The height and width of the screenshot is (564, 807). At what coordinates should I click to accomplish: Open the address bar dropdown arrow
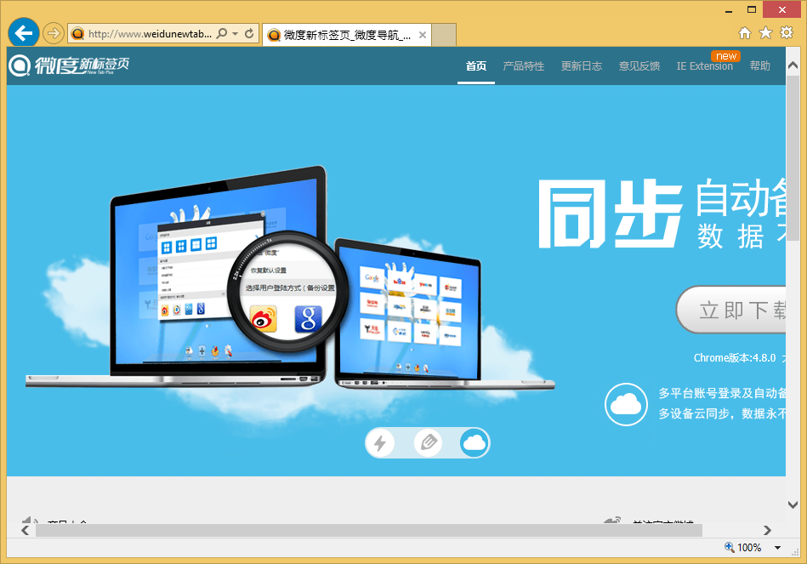coord(236,34)
